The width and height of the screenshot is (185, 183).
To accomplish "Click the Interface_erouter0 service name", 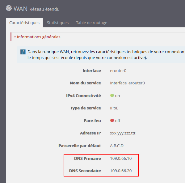I will [x=128, y=83].
